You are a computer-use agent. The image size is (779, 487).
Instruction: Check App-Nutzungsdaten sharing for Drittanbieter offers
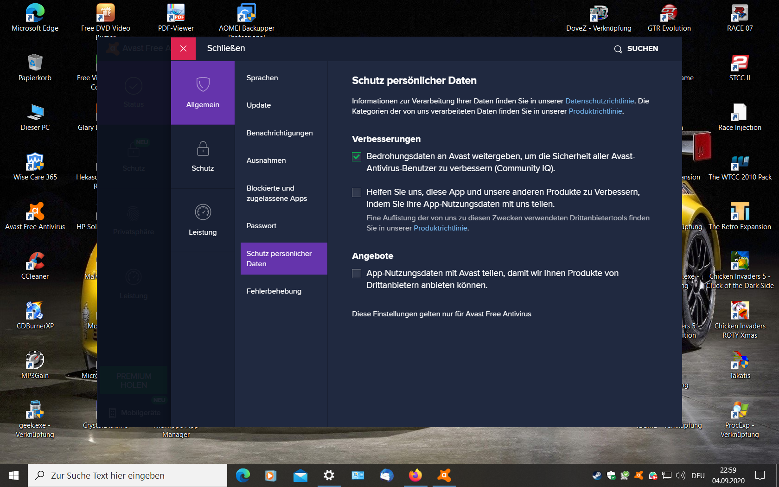(357, 274)
